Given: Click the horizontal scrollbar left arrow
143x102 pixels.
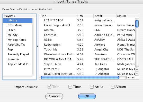Looking at the screenshot, I should 129,78.
